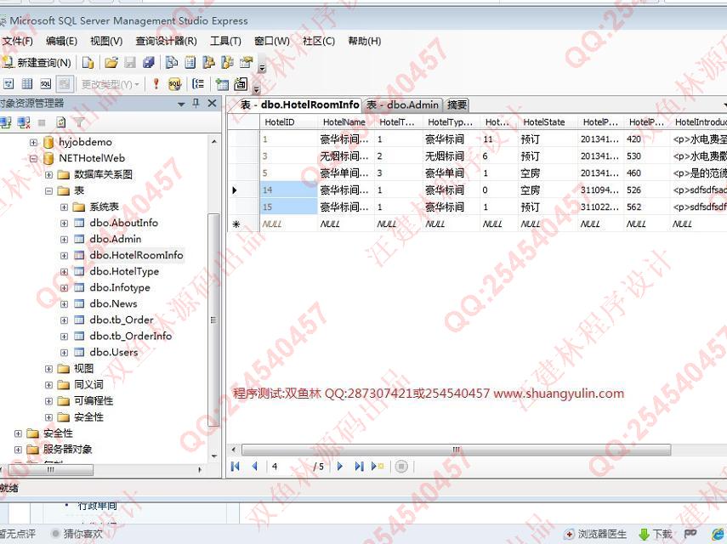This screenshot has height=544, width=727.
Task: Collapse the 表 folder node
Action: coord(48,191)
